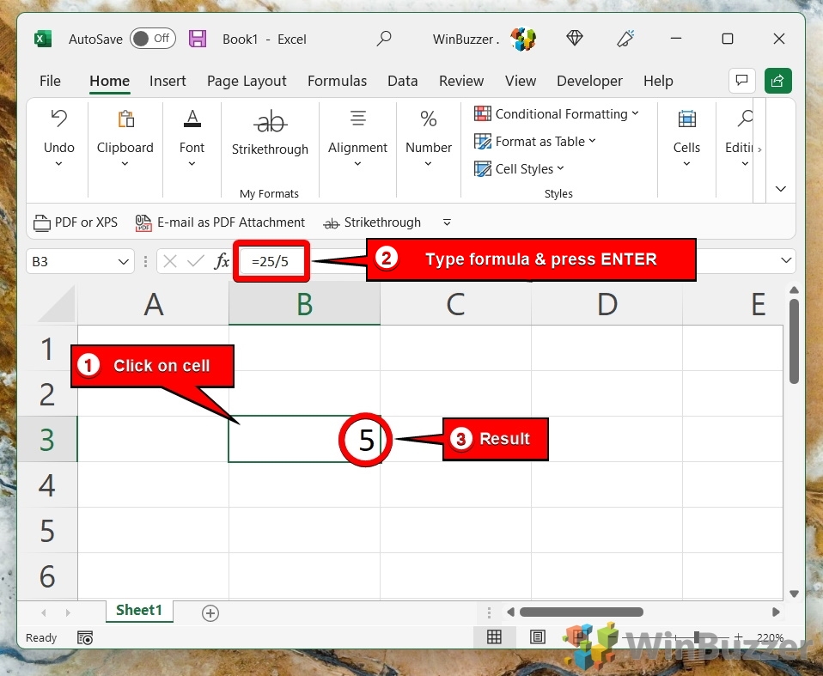This screenshot has height=676, width=823.
Task: Open the Undo dropdown icon
Action: click(x=58, y=163)
